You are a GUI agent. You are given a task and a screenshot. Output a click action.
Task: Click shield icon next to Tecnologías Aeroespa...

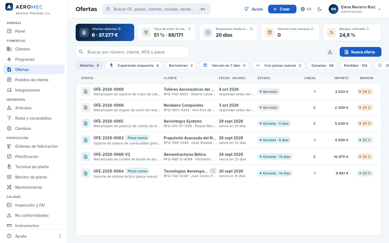coord(213,171)
